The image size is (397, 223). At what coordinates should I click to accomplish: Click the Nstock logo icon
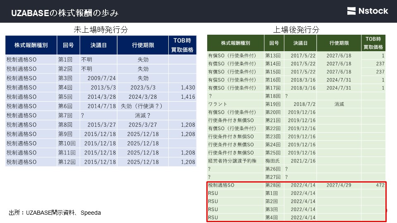(x=351, y=11)
